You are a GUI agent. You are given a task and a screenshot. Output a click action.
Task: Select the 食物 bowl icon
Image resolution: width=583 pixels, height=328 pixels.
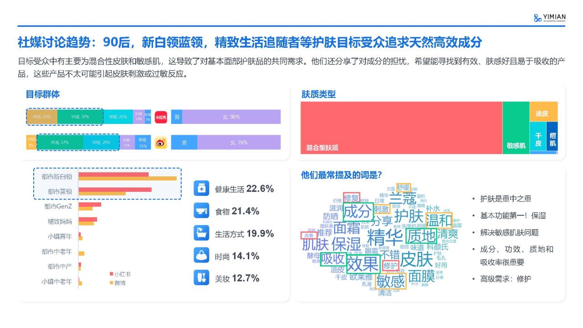coord(201,211)
